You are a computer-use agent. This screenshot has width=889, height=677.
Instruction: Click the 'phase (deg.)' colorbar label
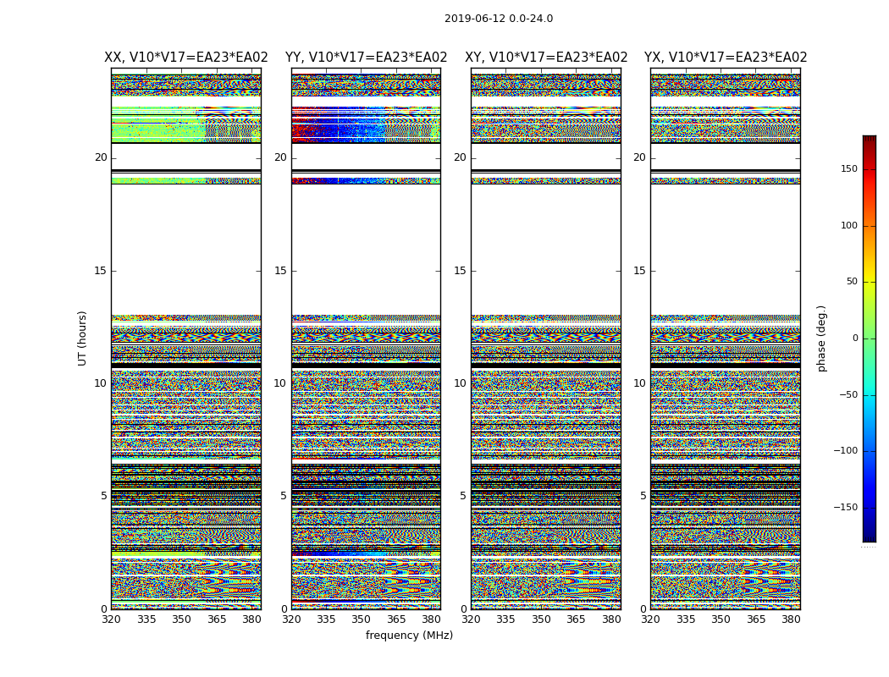point(821,338)
